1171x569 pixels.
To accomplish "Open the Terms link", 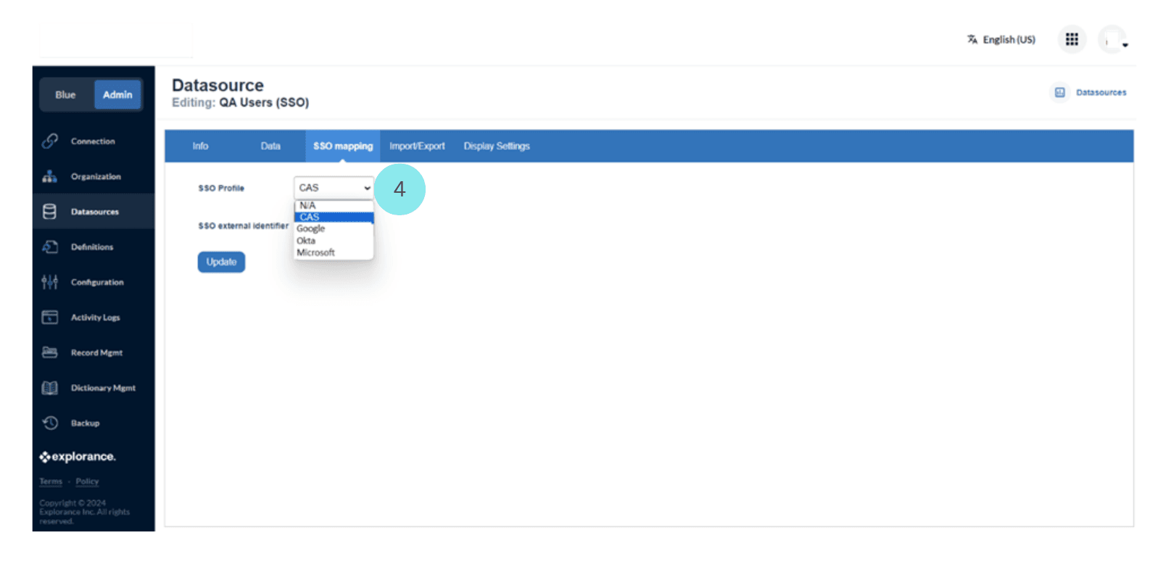I will point(51,481).
